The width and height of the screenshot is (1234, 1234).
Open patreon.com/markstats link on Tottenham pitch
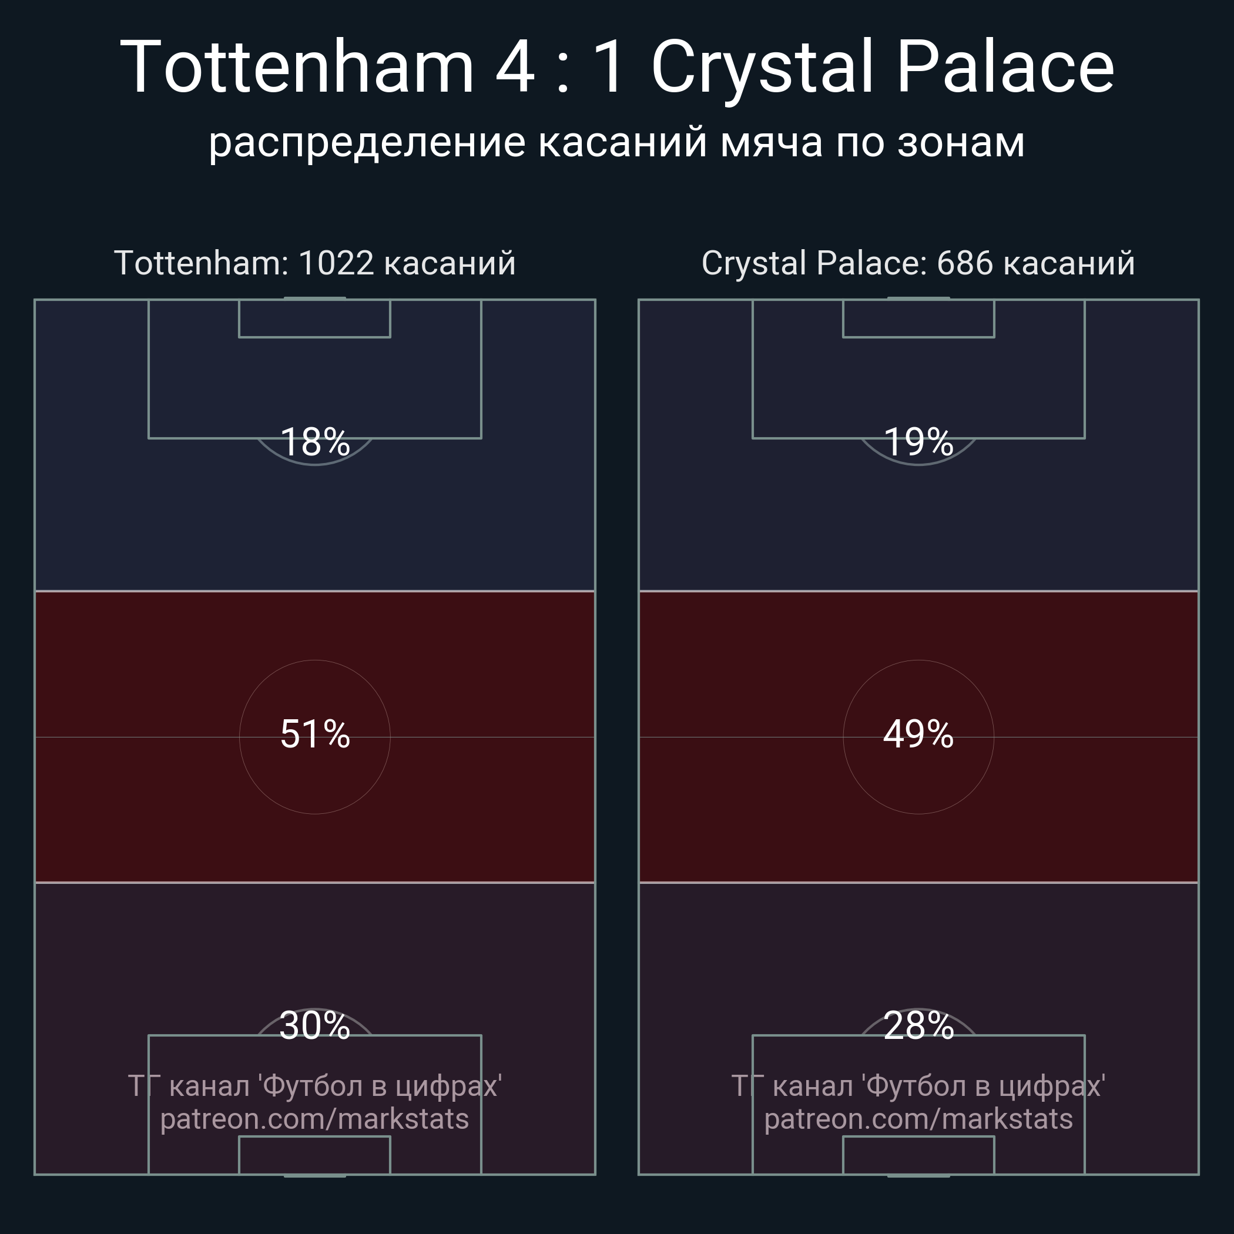coord(315,1119)
